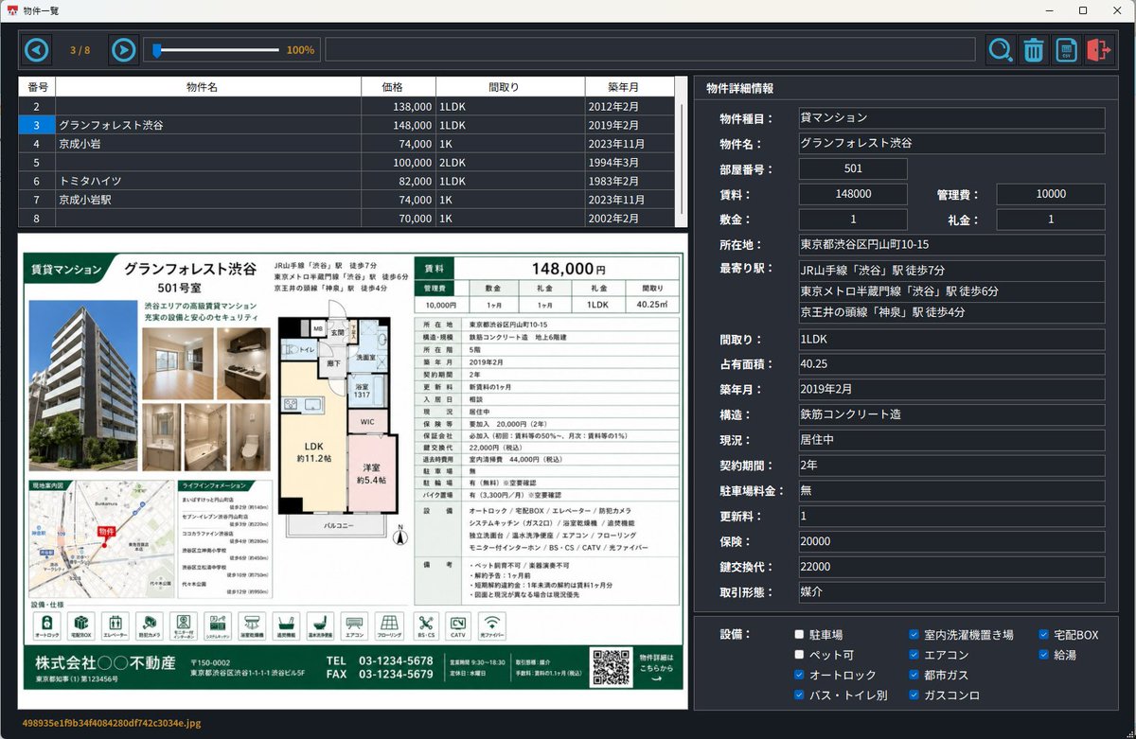
Task: Click the 敷金 input field
Action: (853, 220)
